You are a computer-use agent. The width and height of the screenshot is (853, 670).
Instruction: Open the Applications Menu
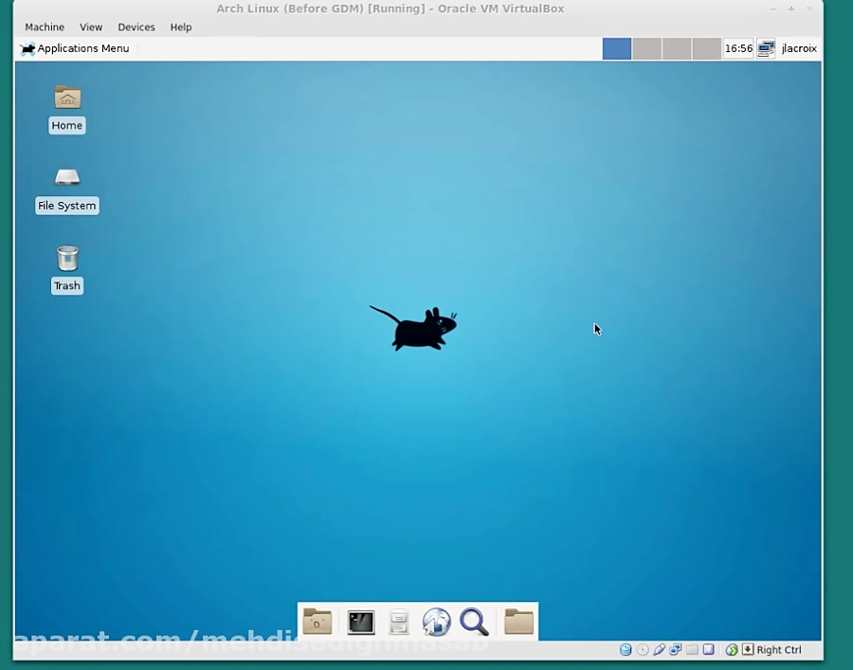(75, 48)
